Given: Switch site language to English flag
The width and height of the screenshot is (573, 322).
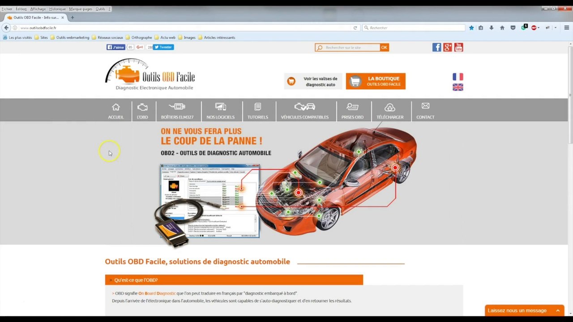Looking at the screenshot, I should click(x=458, y=87).
